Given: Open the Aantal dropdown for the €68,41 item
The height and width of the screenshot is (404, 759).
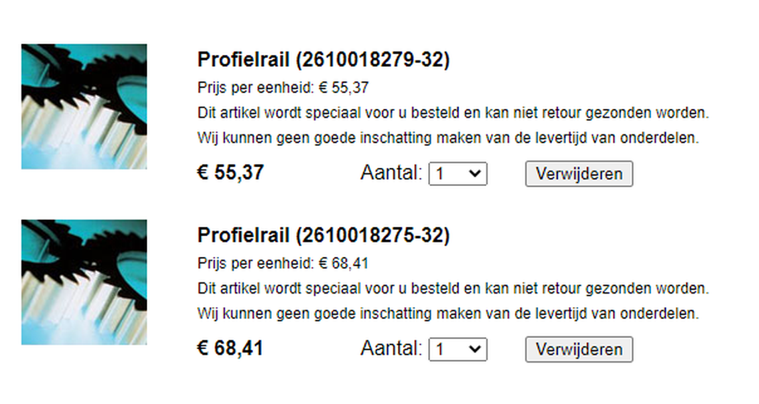Looking at the screenshot, I should (458, 349).
